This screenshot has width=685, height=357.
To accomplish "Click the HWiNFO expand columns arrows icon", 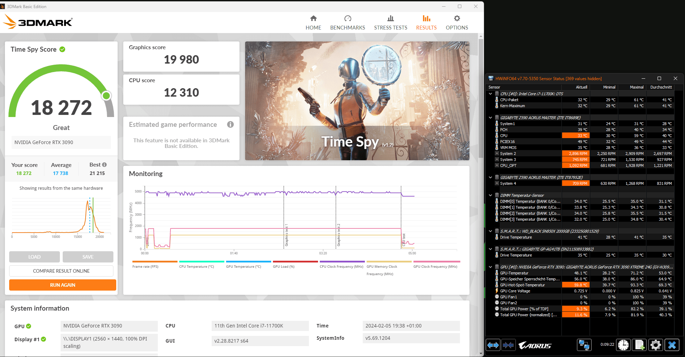I will click(x=493, y=345).
